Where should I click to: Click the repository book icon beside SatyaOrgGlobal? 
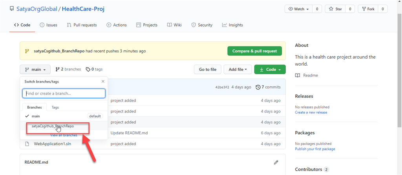(x=11, y=9)
